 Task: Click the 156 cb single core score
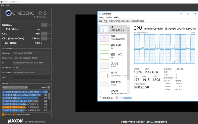36,38
